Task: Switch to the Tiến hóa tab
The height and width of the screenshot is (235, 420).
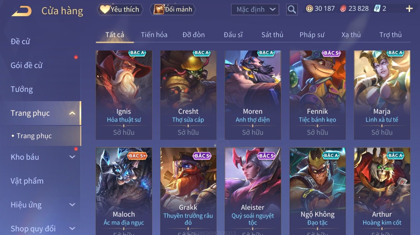Action: tap(154, 35)
